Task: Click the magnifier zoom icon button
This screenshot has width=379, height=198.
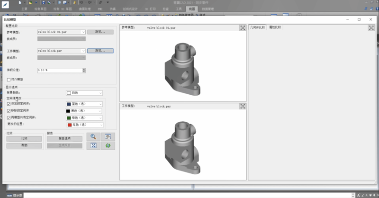Action: click(x=93, y=136)
